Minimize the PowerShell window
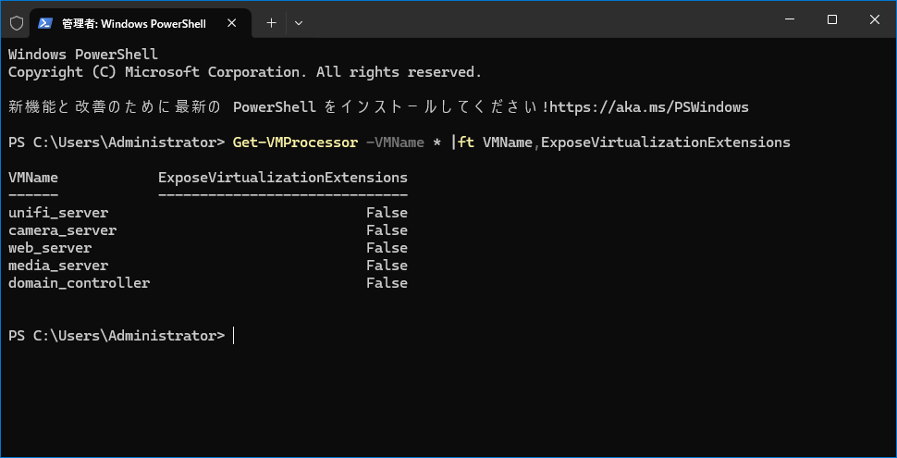Image resolution: width=897 pixels, height=458 pixels. [792, 19]
